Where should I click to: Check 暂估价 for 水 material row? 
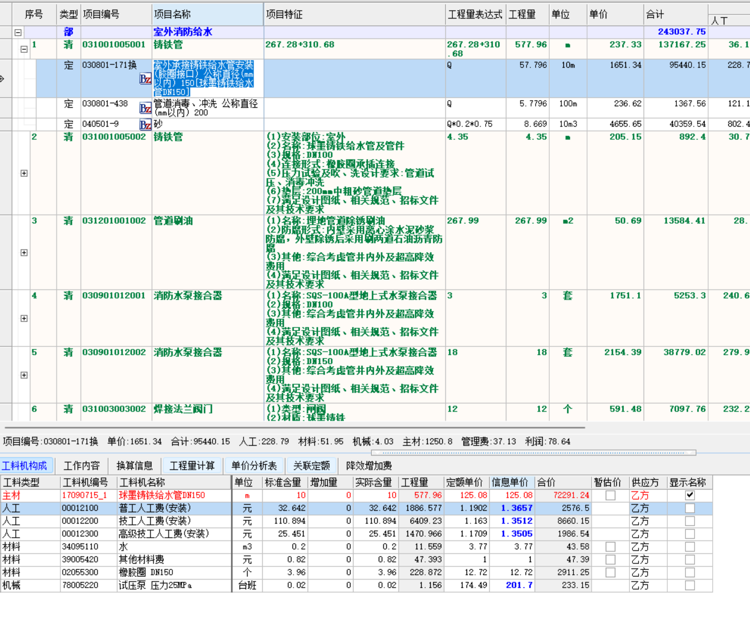tap(610, 547)
